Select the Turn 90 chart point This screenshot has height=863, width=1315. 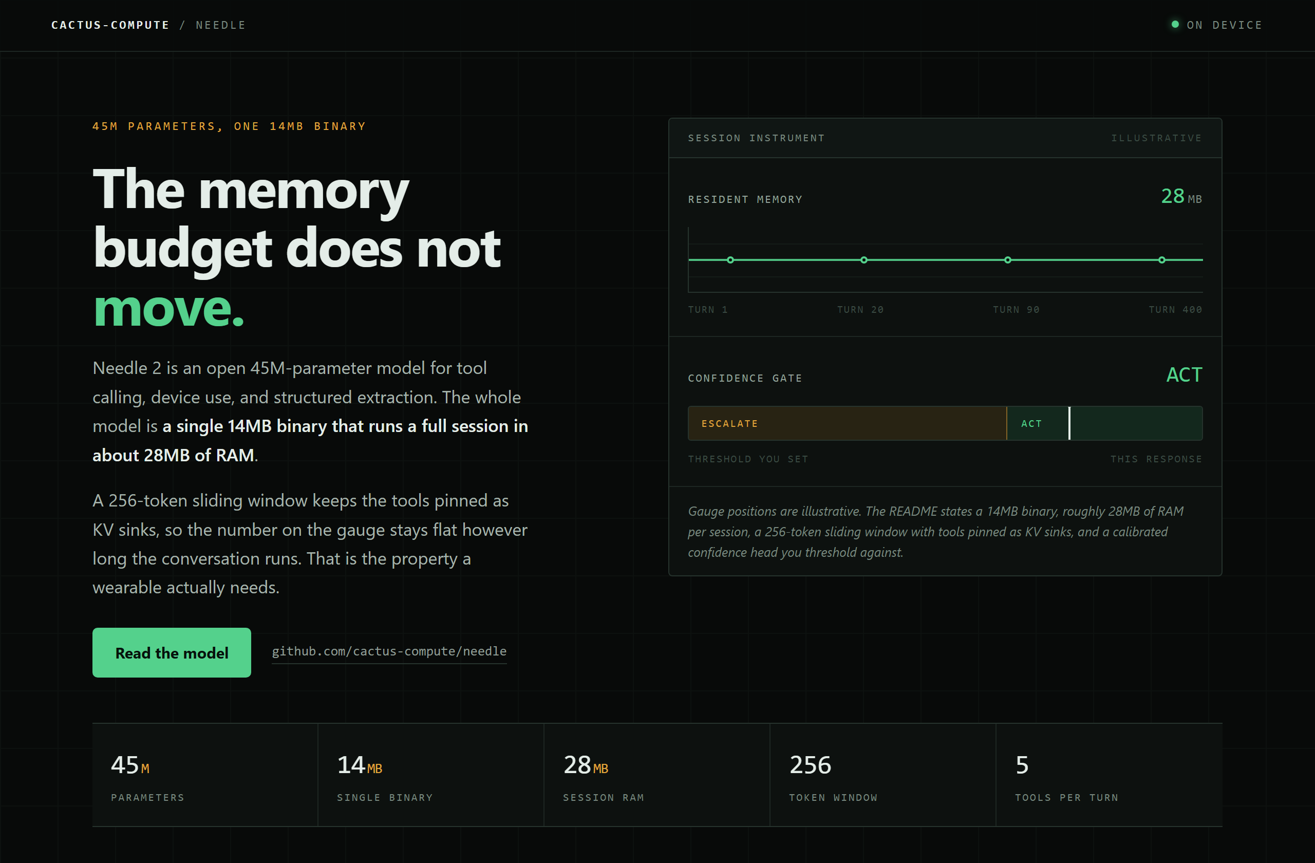coord(1008,260)
